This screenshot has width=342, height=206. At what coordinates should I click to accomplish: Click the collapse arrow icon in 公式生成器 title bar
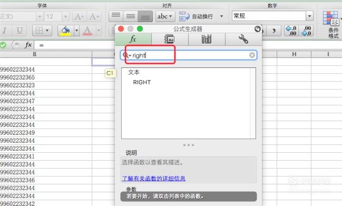pos(258,29)
